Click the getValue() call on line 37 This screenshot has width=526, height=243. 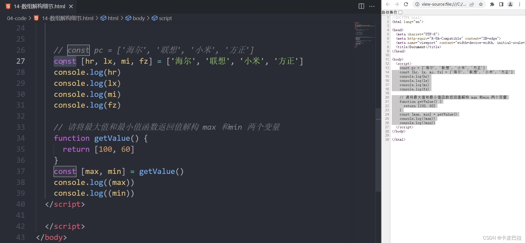tap(162, 171)
